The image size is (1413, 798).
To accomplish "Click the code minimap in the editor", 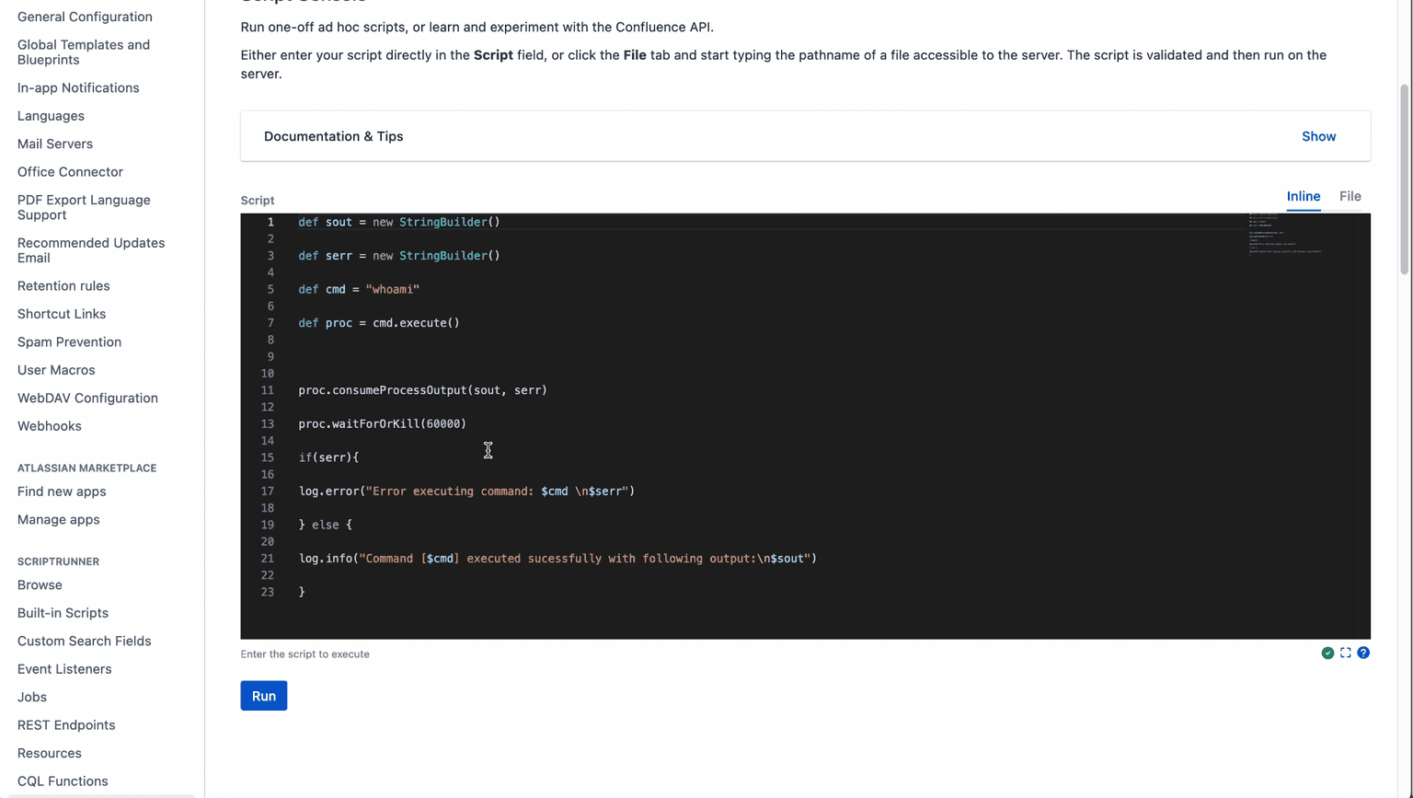I will pyautogui.click(x=1284, y=237).
